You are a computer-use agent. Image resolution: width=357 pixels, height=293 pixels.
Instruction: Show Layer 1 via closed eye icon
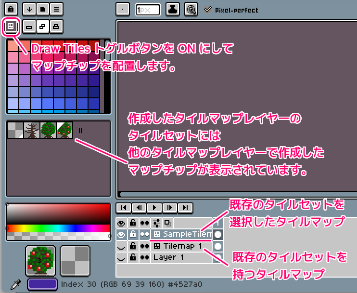coord(121,258)
